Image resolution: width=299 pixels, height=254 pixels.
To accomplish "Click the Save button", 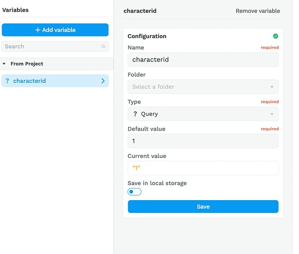I will click(203, 206).
